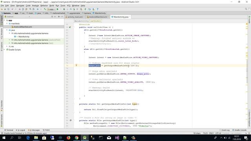The height and width of the screenshot is (141, 251).
Task: Navigate back with the toolbar arrow
Action: click(38, 9)
